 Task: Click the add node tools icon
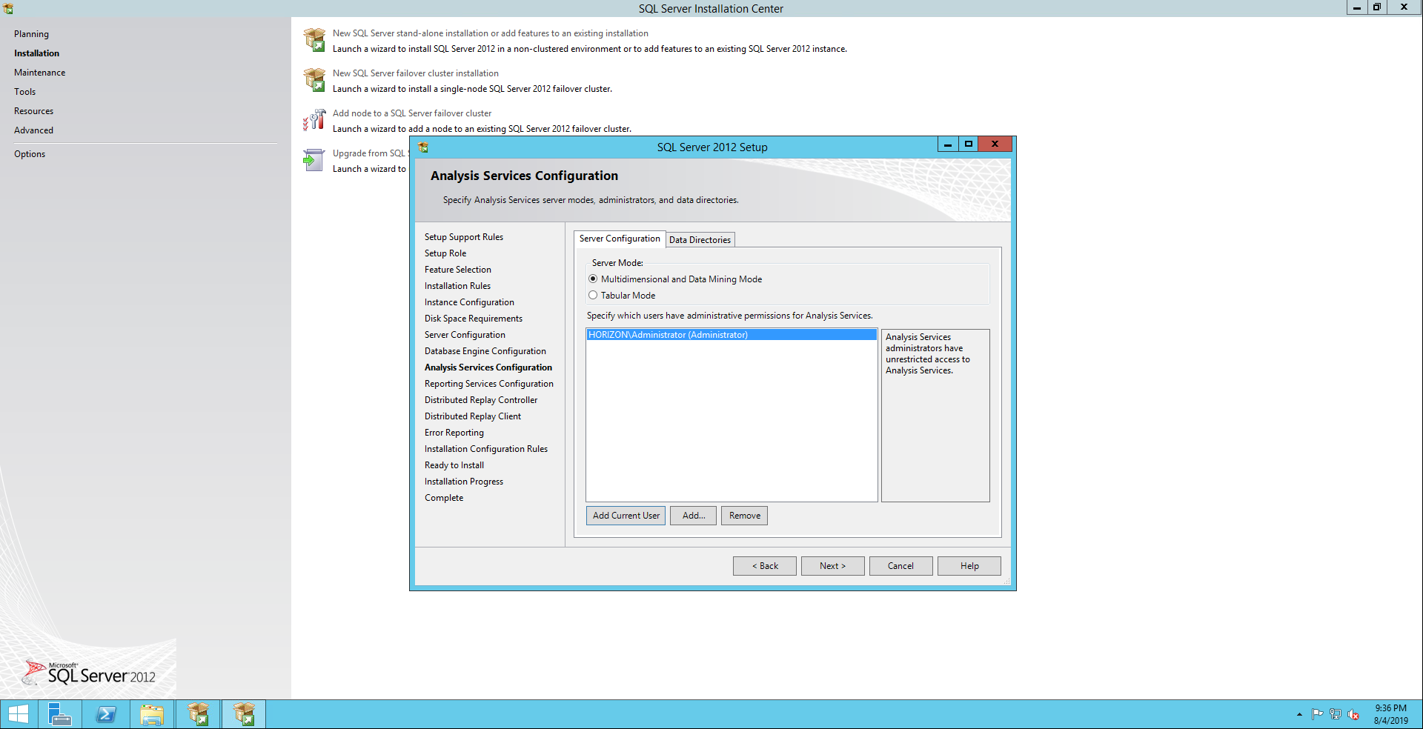(x=314, y=120)
